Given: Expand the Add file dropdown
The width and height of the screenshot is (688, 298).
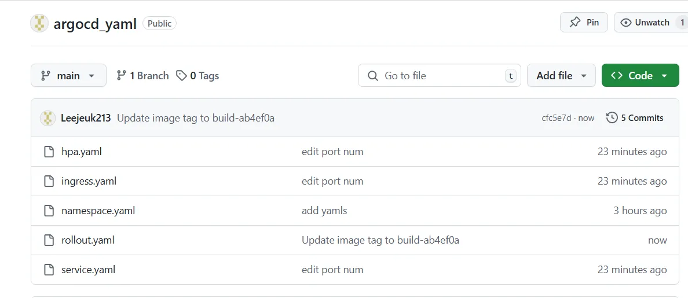Looking at the screenshot, I should tap(561, 75).
